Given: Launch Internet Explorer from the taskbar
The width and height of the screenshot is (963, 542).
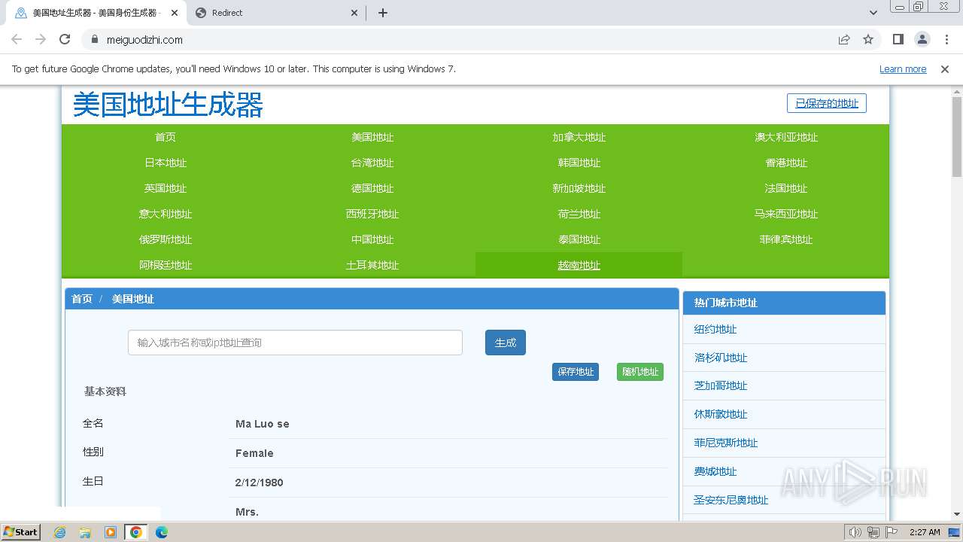Looking at the screenshot, I should (x=60, y=532).
